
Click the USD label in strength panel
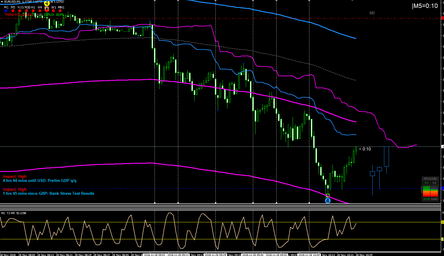[434, 199]
